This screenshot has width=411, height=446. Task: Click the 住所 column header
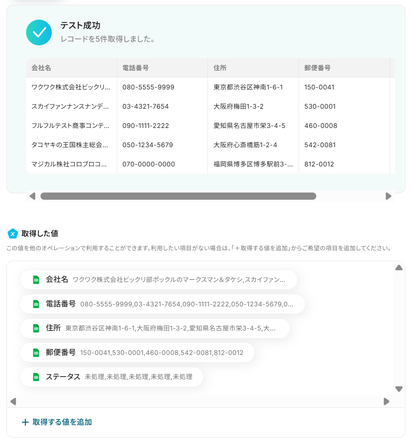(x=253, y=68)
